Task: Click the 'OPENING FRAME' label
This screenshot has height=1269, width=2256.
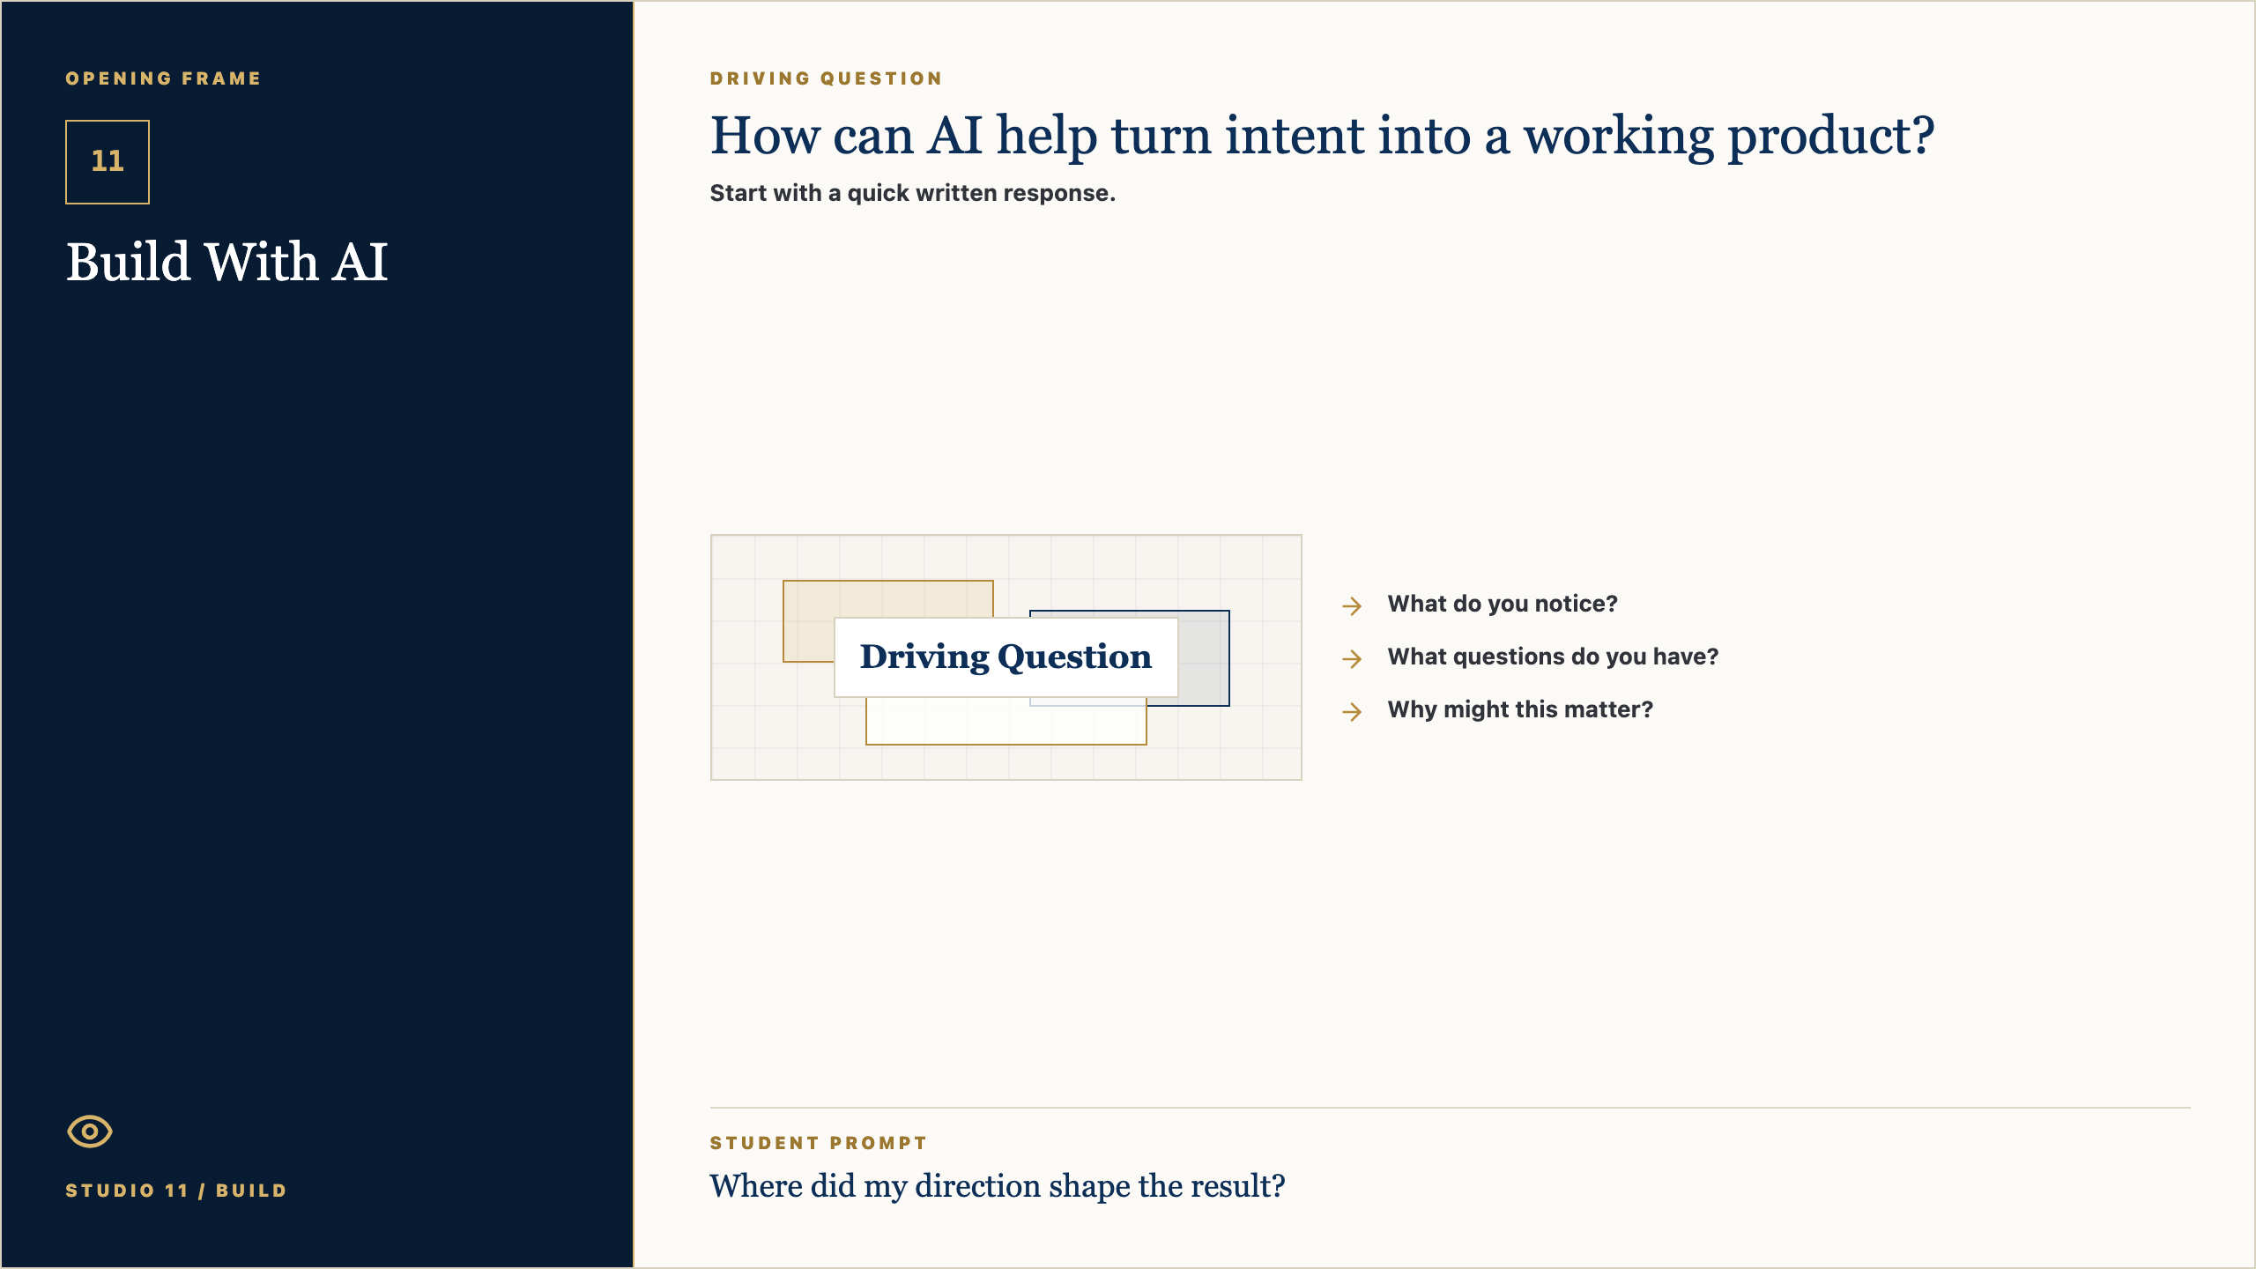Action: (x=163, y=78)
